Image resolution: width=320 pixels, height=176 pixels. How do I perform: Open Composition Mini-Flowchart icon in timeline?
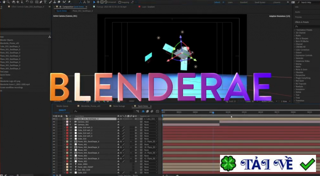[x=137, y=111]
